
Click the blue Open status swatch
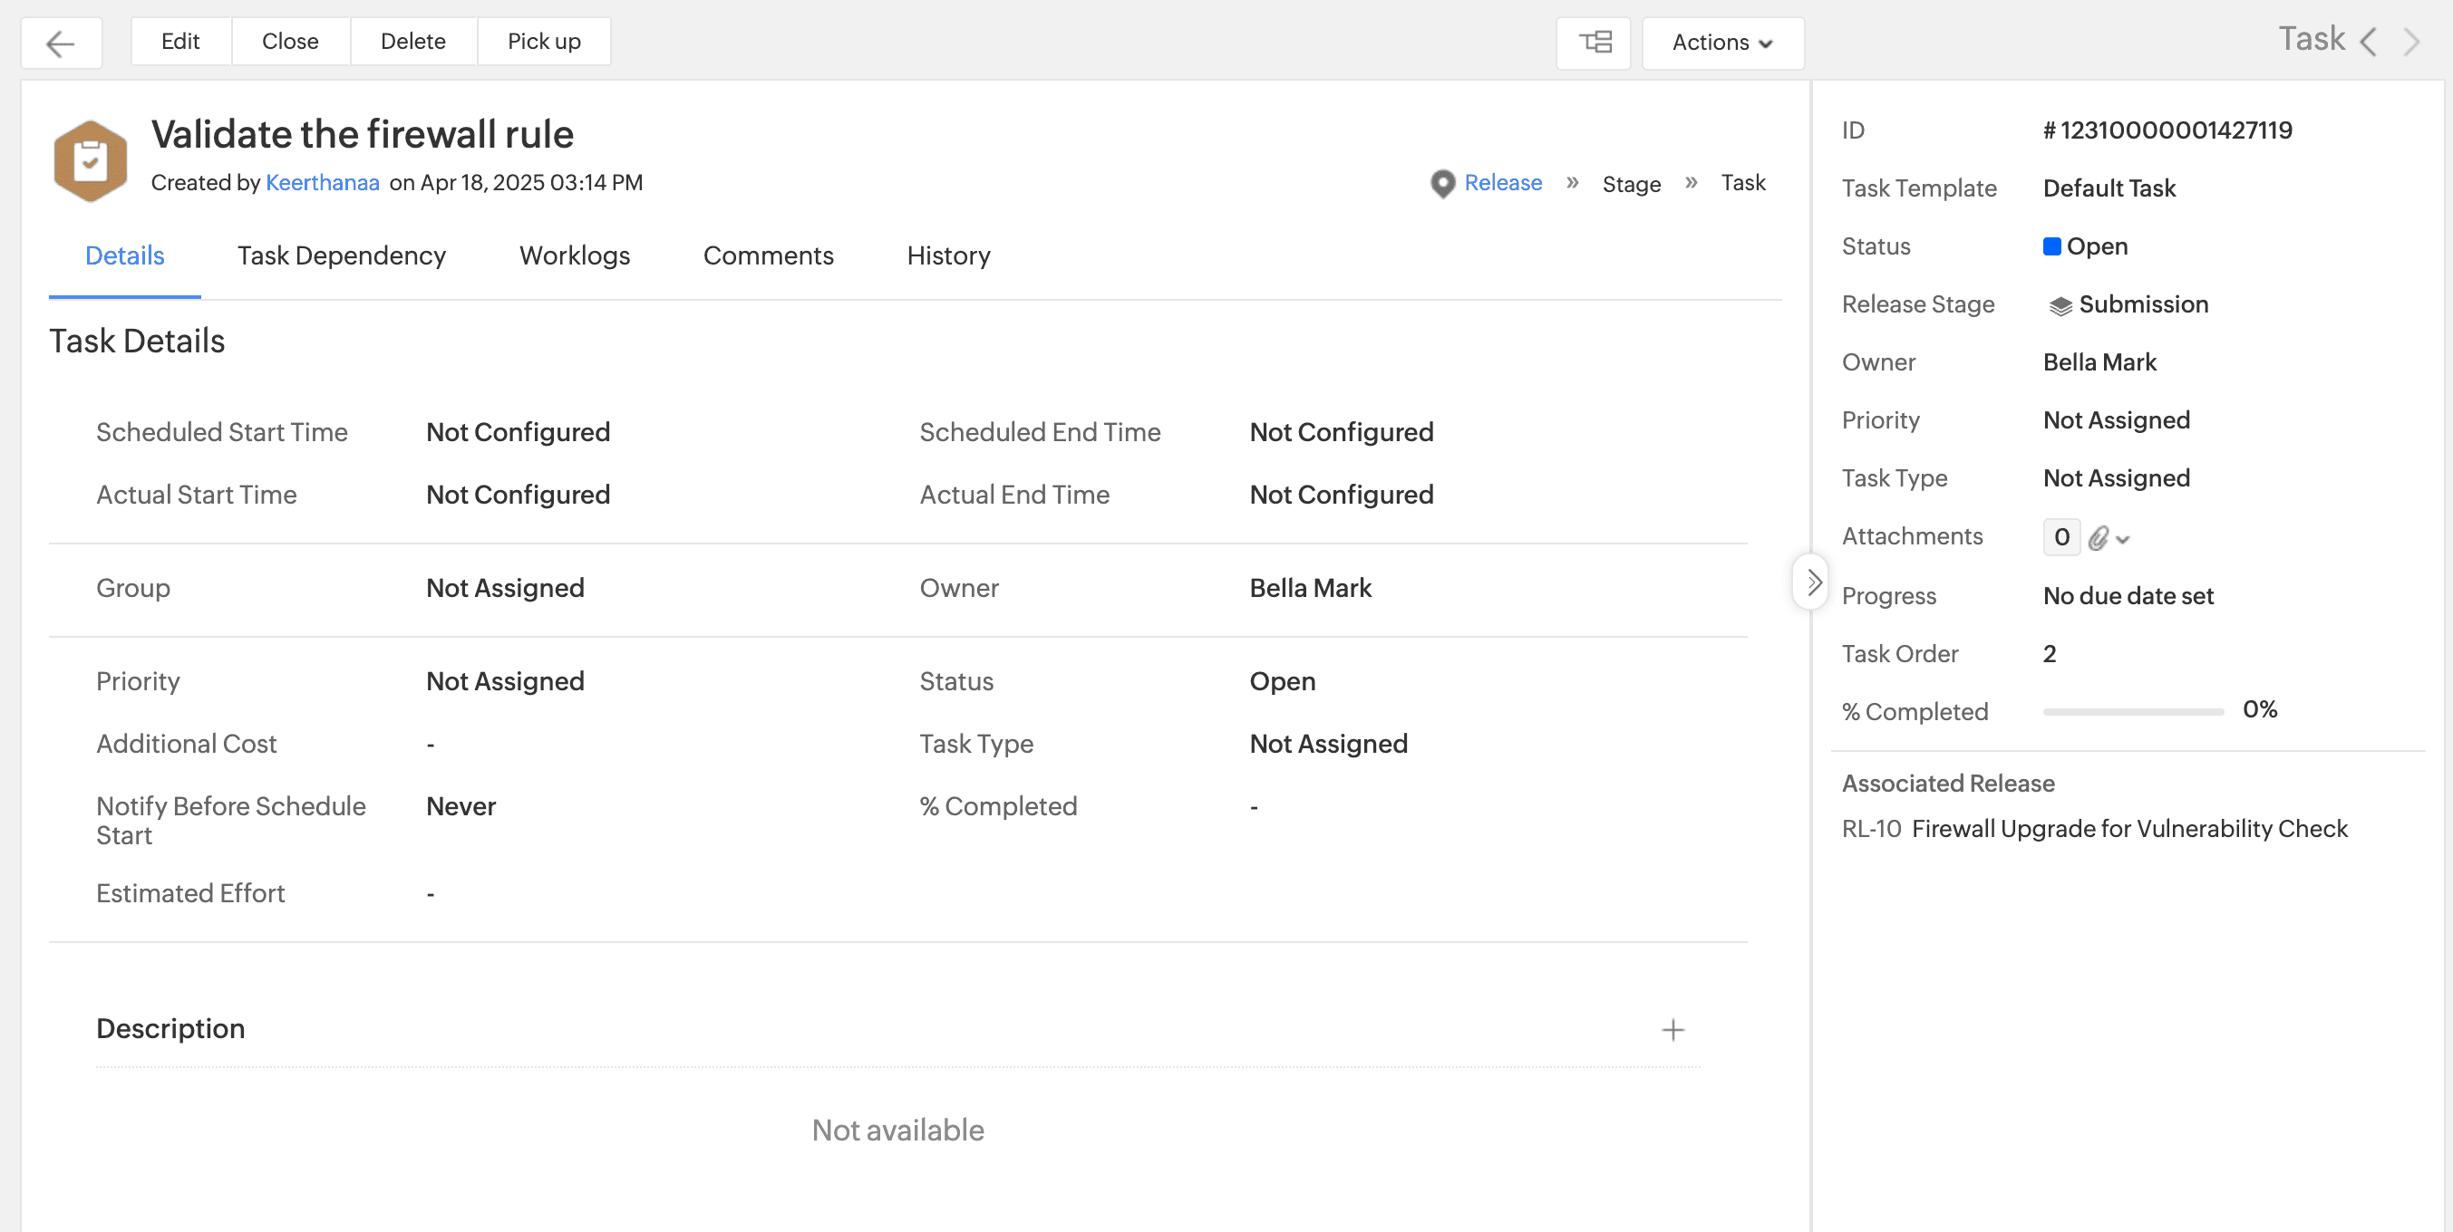[x=2052, y=247]
